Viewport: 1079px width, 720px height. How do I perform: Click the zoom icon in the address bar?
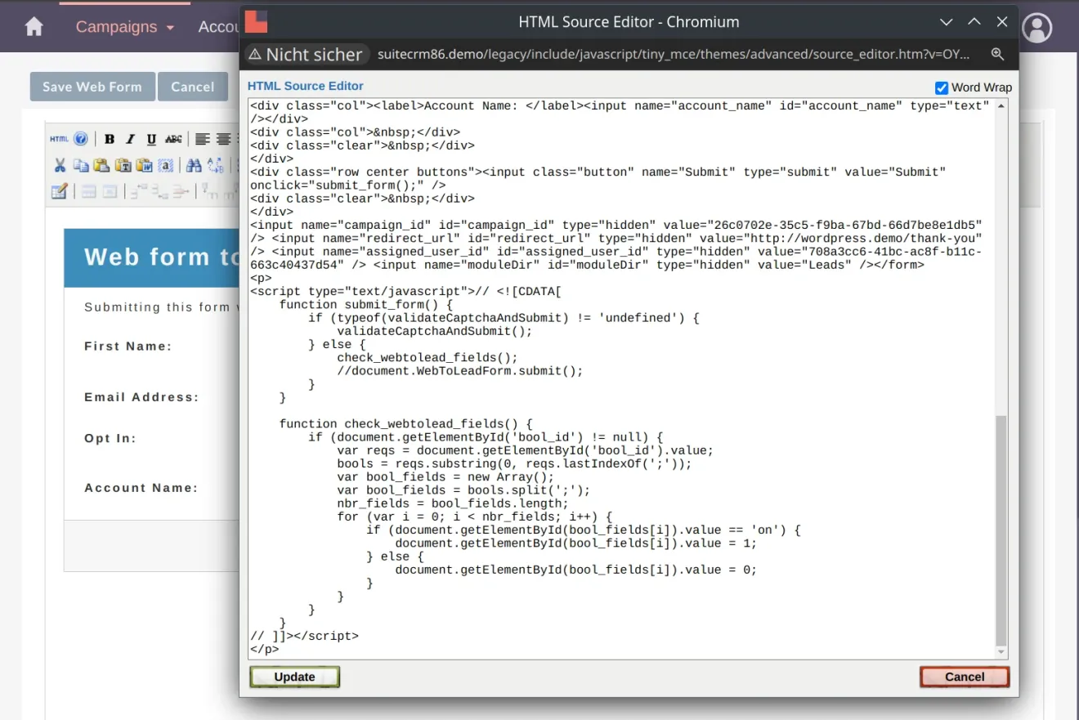[996, 54]
